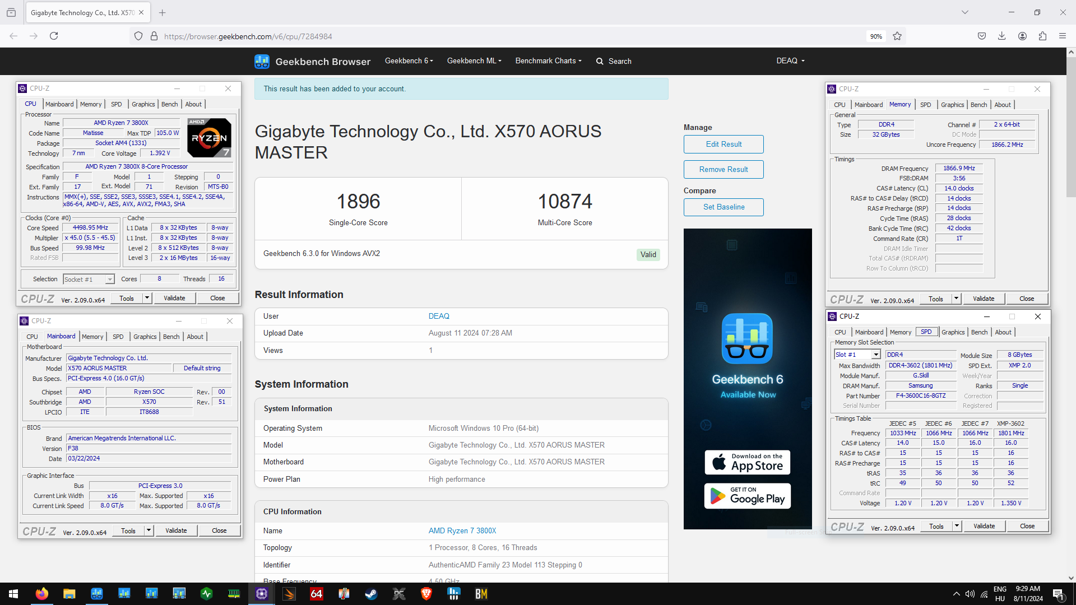Click Edit Result button
The height and width of the screenshot is (605, 1076).
click(723, 144)
